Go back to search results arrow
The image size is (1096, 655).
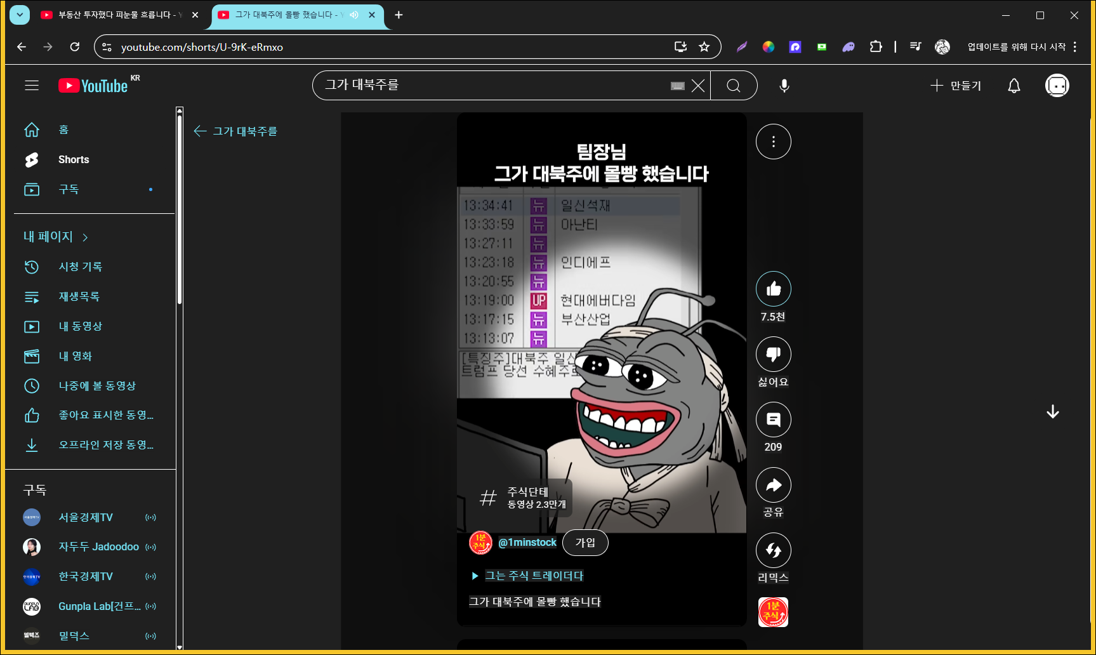point(201,131)
